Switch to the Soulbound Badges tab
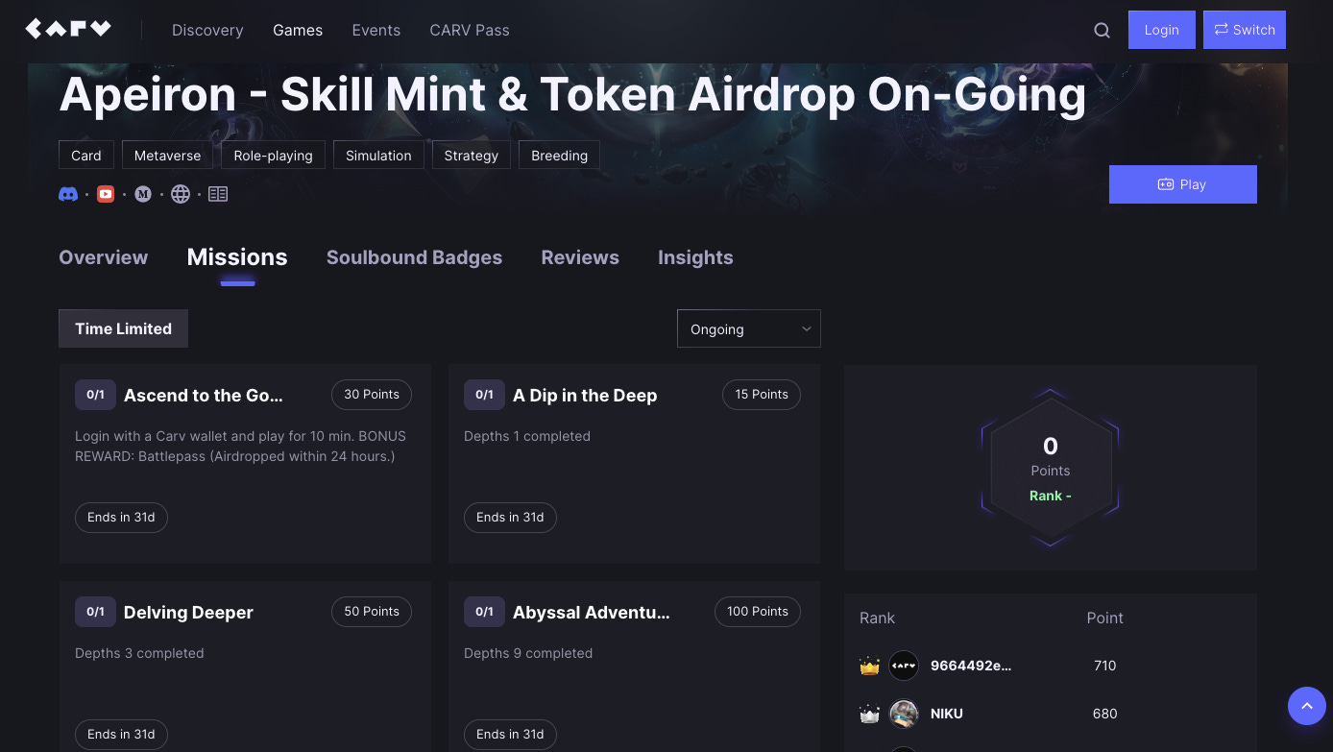The height and width of the screenshot is (752, 1333). (x=414, y=257)
